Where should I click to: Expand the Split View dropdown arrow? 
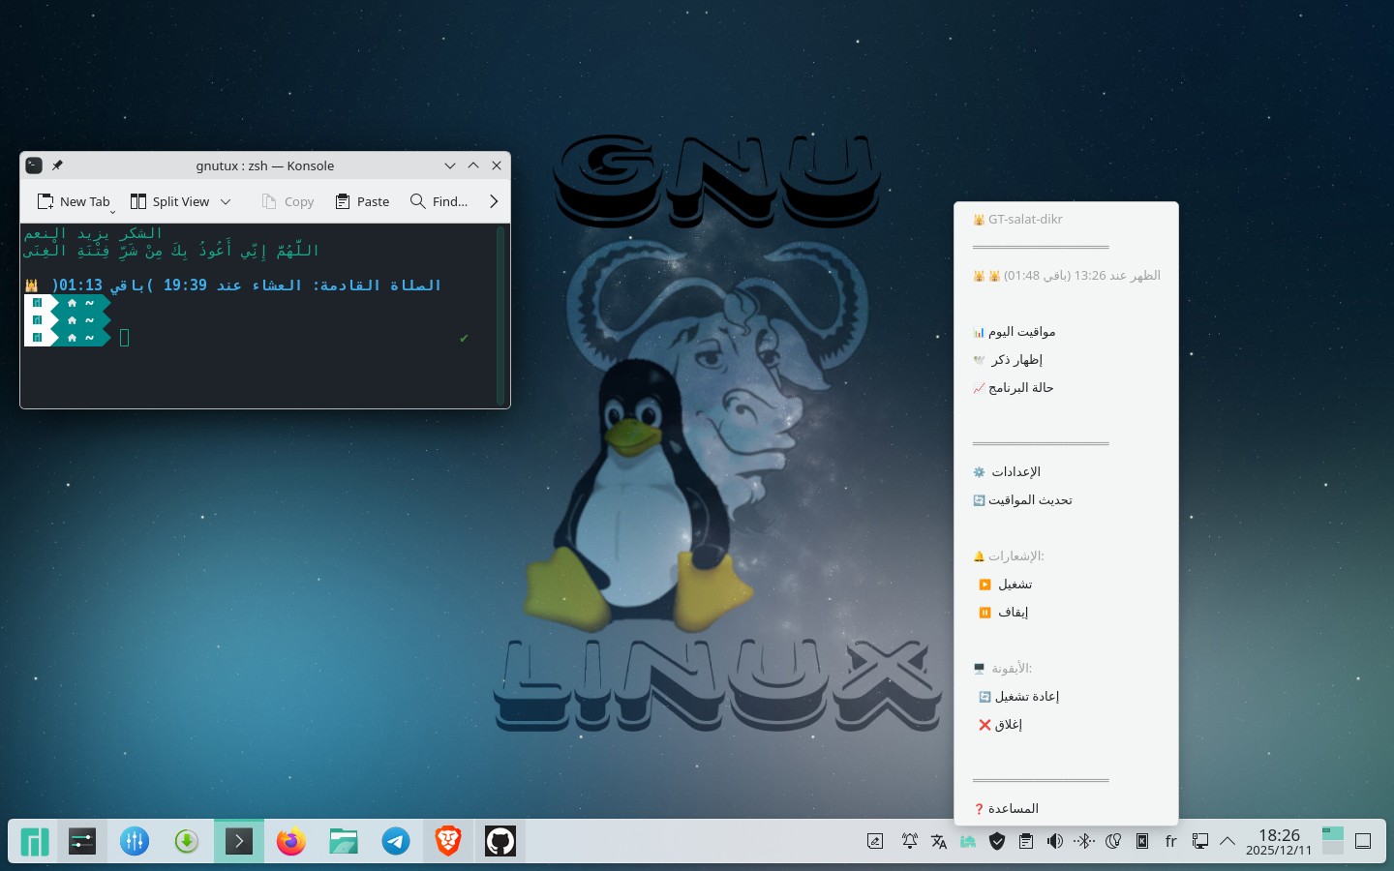226,201
